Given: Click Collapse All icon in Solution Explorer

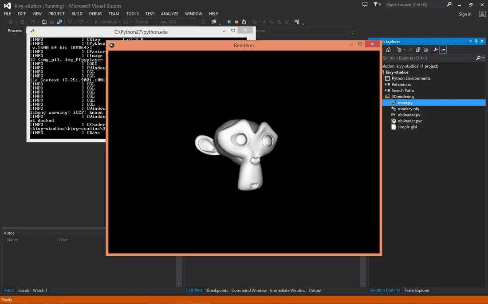Looking at the screenshot, I should click(x=418, y=50).
